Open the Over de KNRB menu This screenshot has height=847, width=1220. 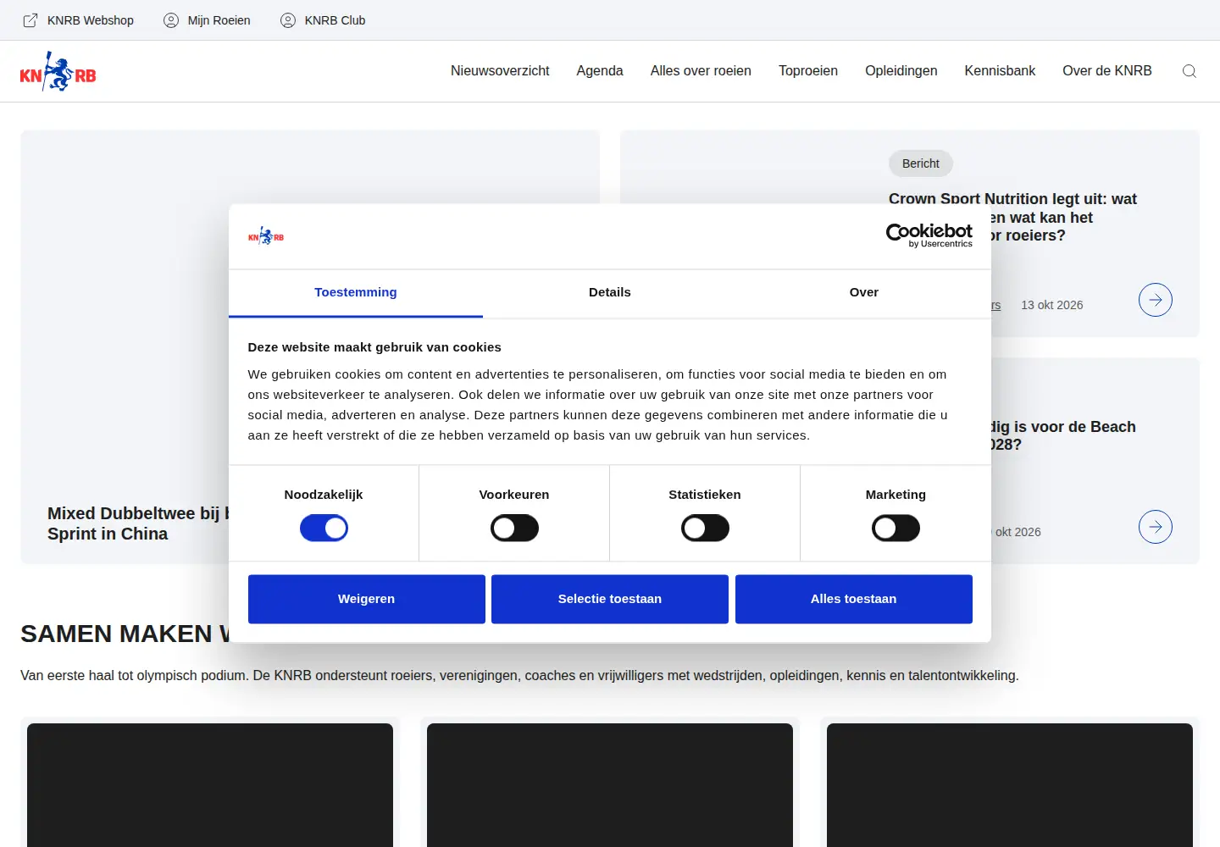pyautogui.click(x=1107, y=71)
